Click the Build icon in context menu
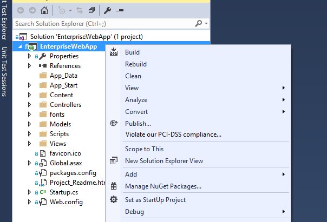The image size is (327, 222). 114,52
